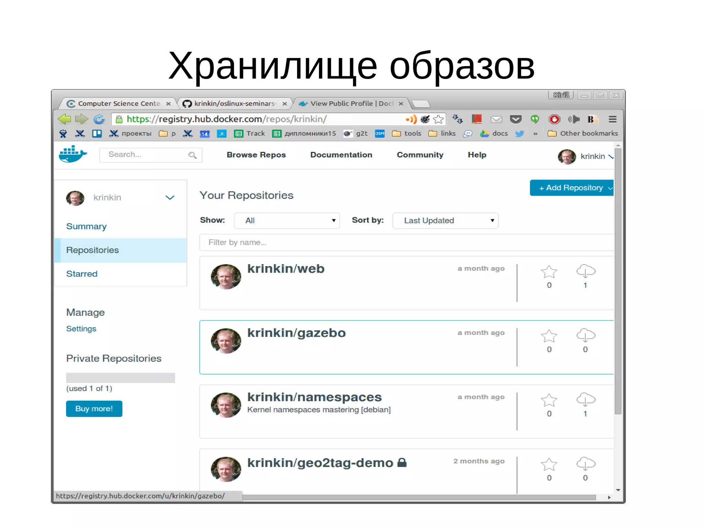Screen dimensions: 704x527
Task: Star the krinkin/namespaces repository
Action: (x=549, y=400)
